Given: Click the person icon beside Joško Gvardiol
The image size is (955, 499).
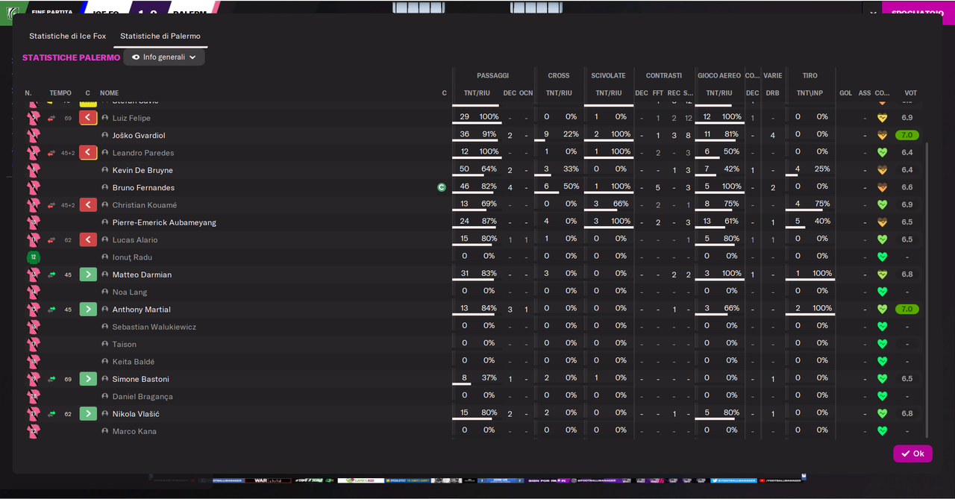Looking at the screenshot, I should point(105,136).
